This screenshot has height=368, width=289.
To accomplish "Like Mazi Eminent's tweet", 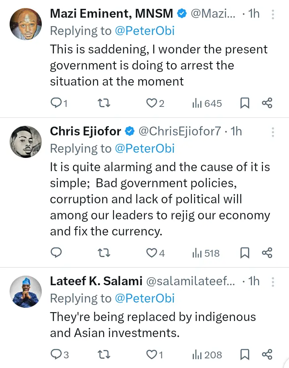I will coord(151,103).
